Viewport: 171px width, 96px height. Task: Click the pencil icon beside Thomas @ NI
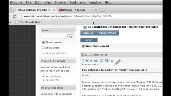tap(118, 62)
